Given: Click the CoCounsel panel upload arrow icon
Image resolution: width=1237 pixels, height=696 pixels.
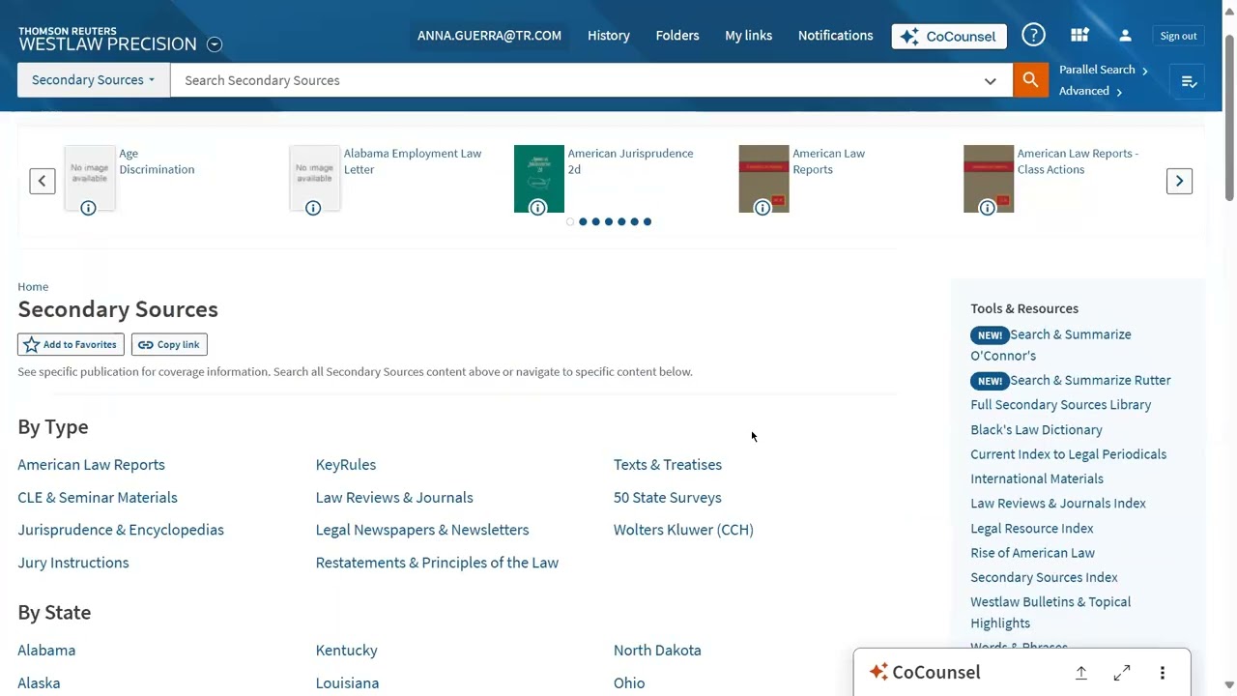Looking at the screenshot, I should 1081,673.
